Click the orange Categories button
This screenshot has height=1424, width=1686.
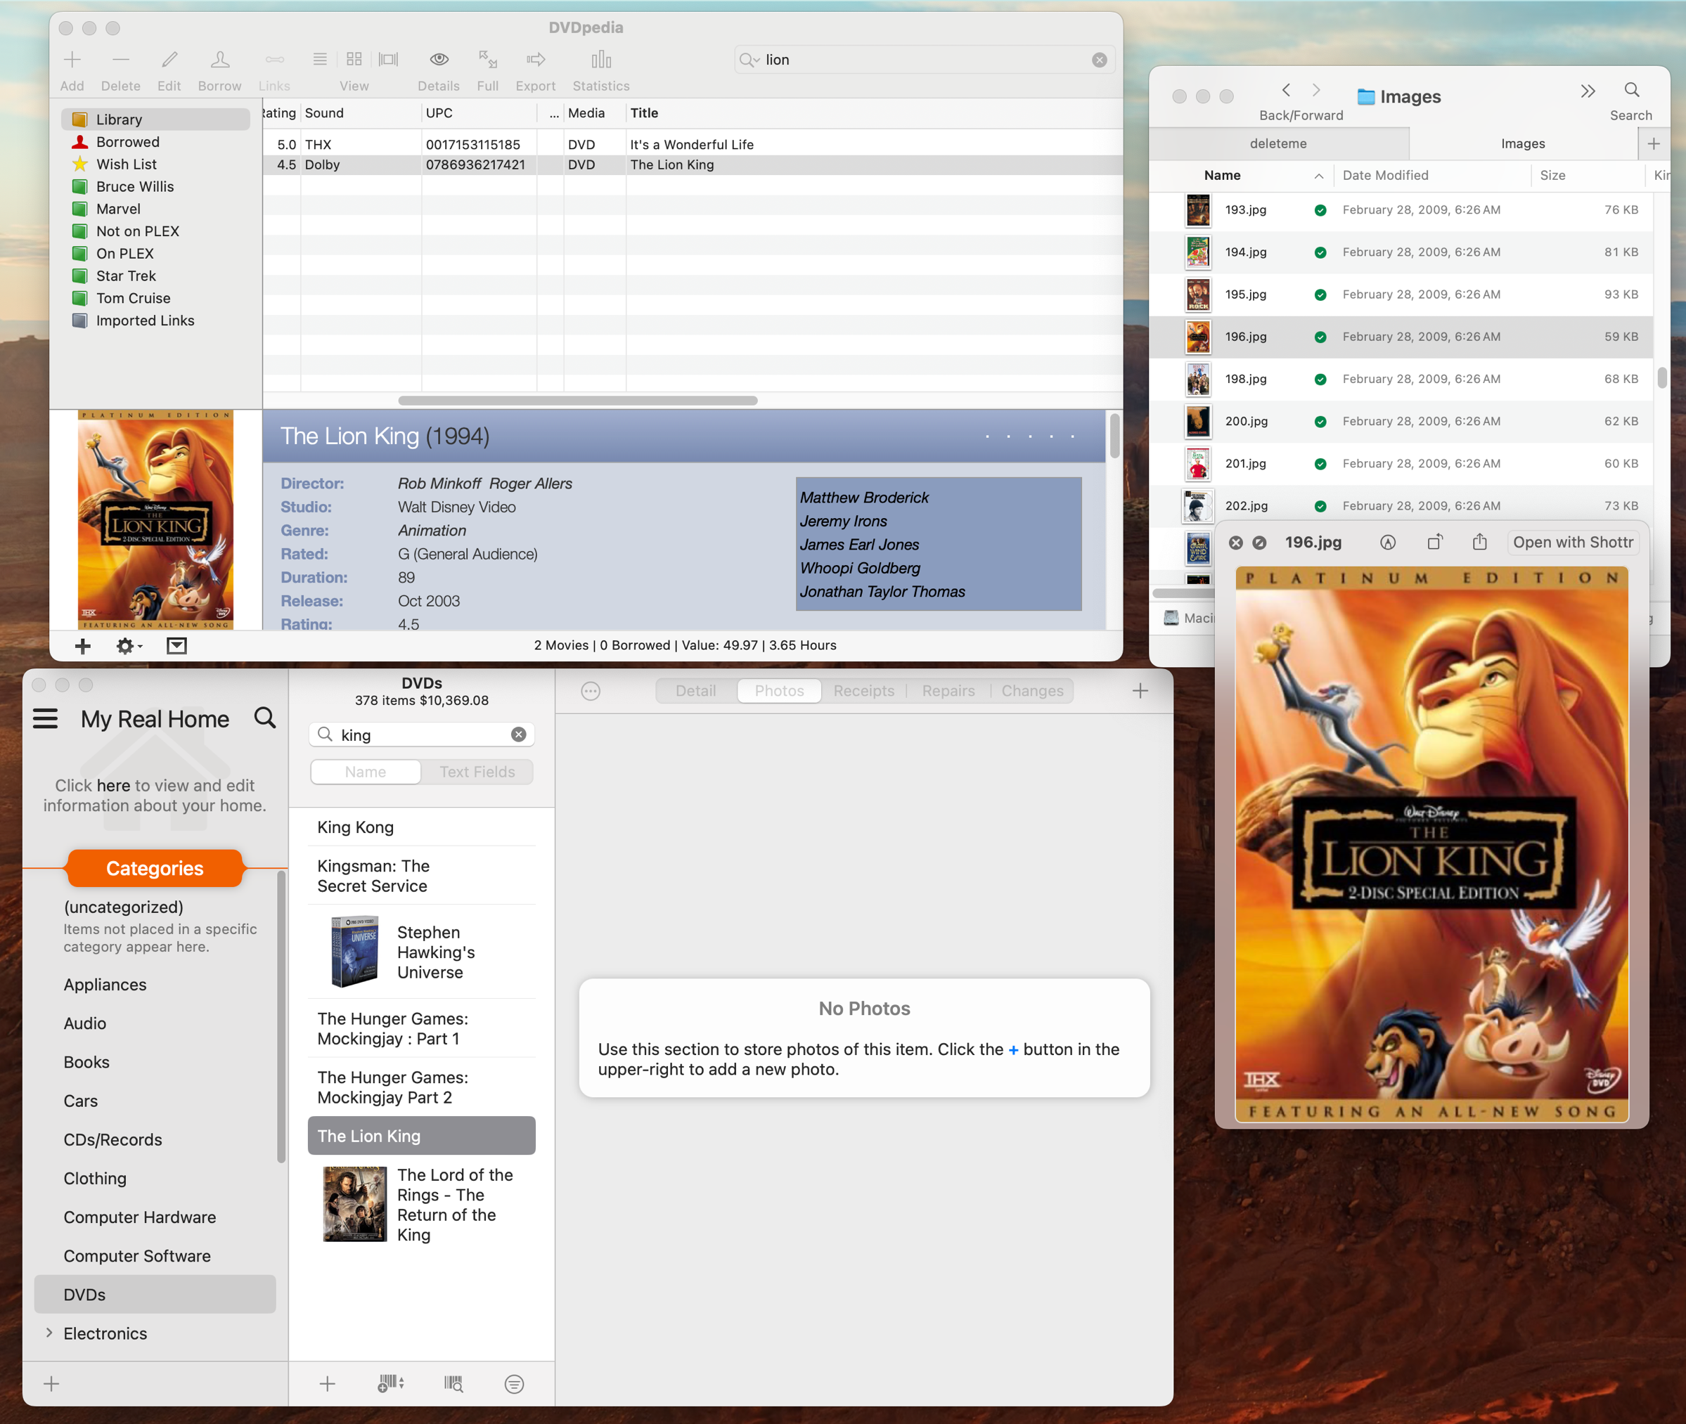coord(155,868)
